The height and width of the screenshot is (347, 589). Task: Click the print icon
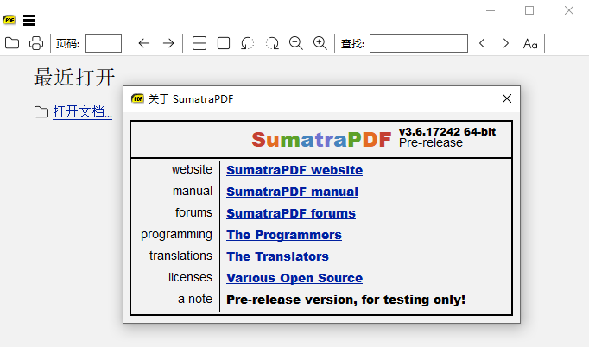tap(36, 43)
